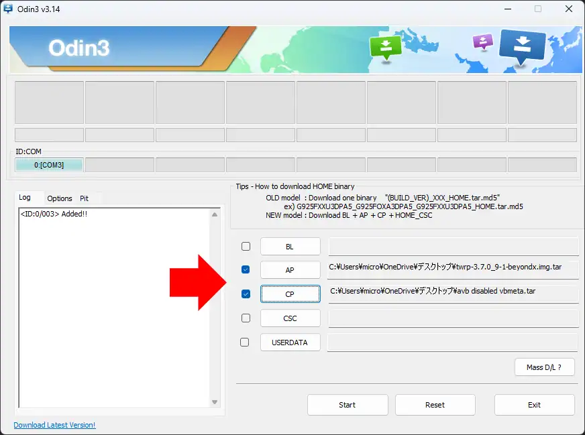Uncheck the AP checkbox
585x435 pixels.
pos(246,269)
